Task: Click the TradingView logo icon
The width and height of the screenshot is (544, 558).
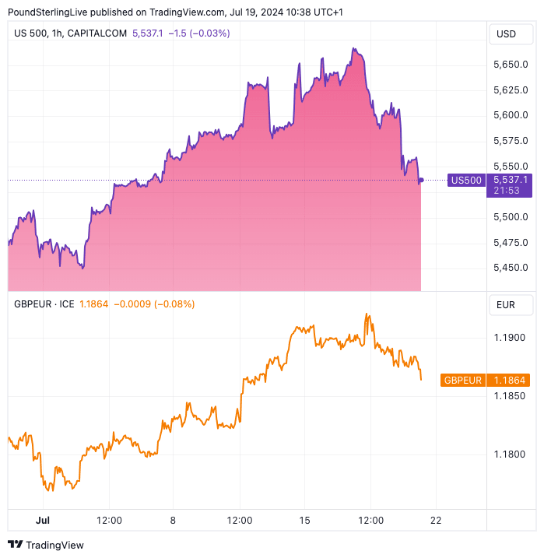Action: point(15,545)
